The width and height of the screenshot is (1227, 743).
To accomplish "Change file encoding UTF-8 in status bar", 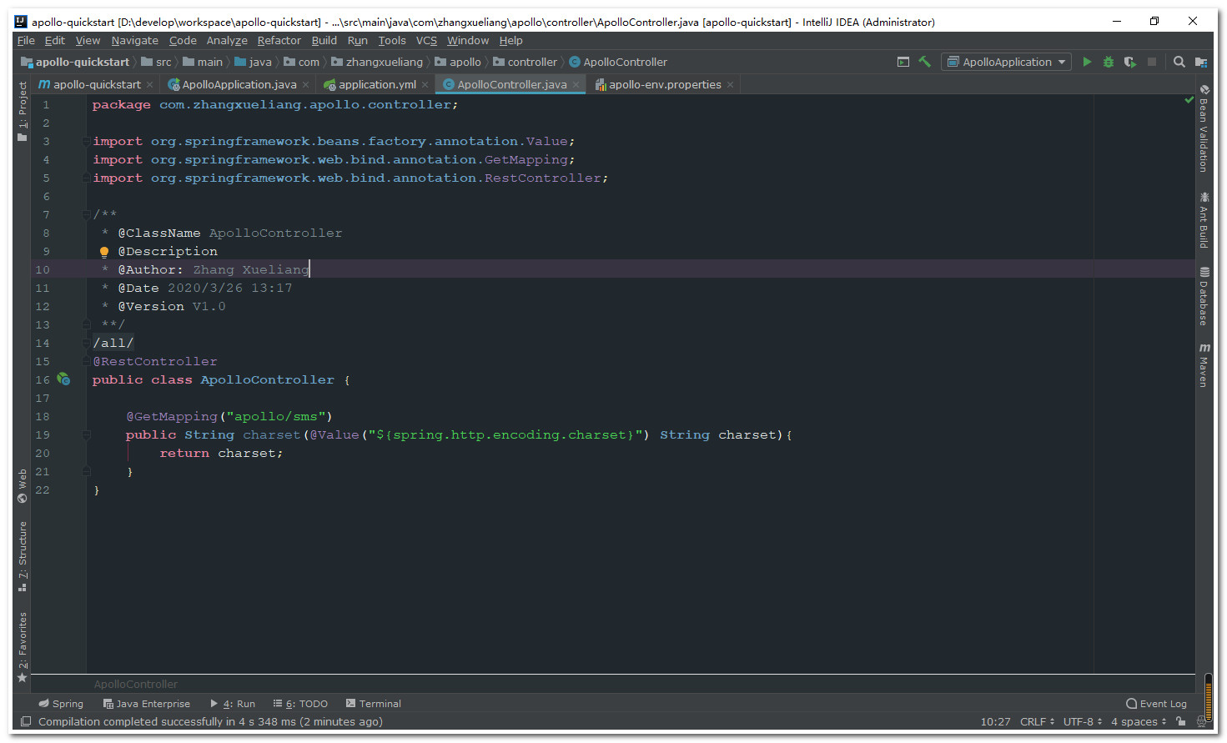I will point(1083,721).
